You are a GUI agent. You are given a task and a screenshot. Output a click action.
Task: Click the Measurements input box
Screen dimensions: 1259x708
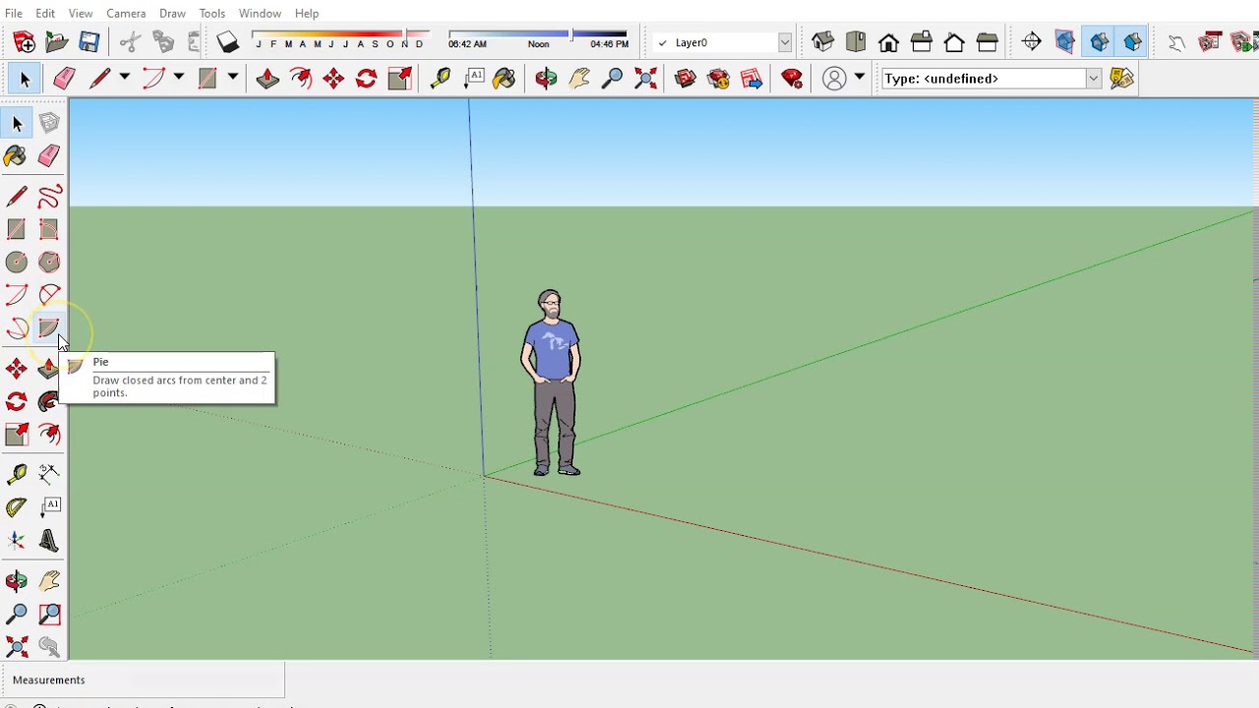(207, 680)
